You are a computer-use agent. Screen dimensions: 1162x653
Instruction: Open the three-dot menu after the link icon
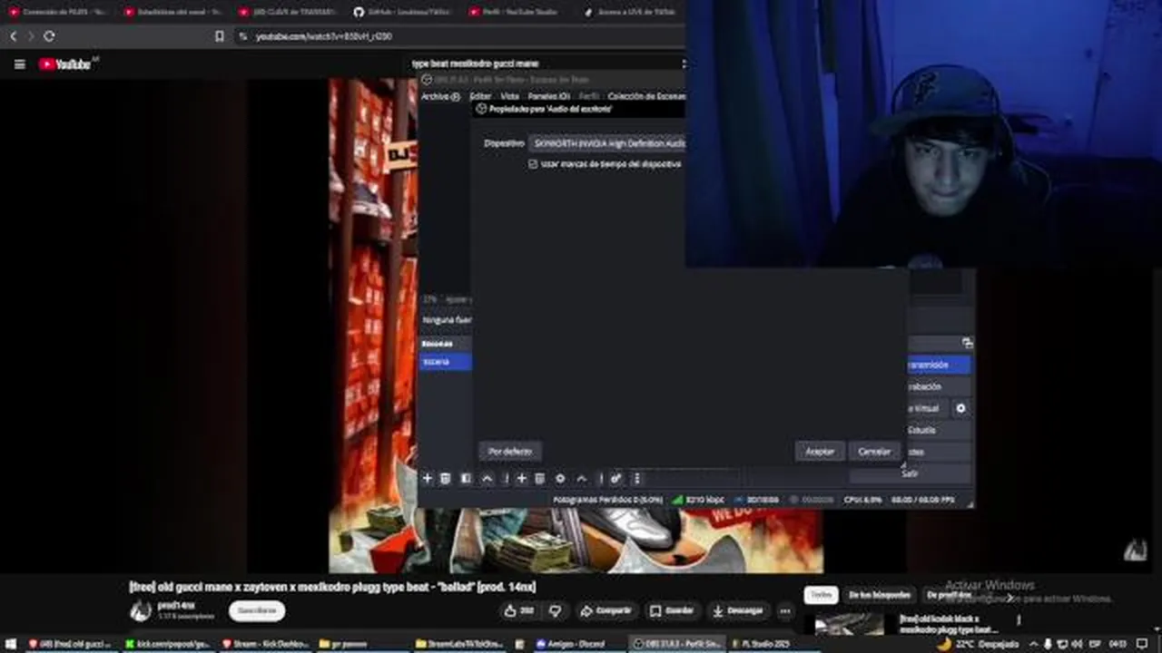(636, 478)
